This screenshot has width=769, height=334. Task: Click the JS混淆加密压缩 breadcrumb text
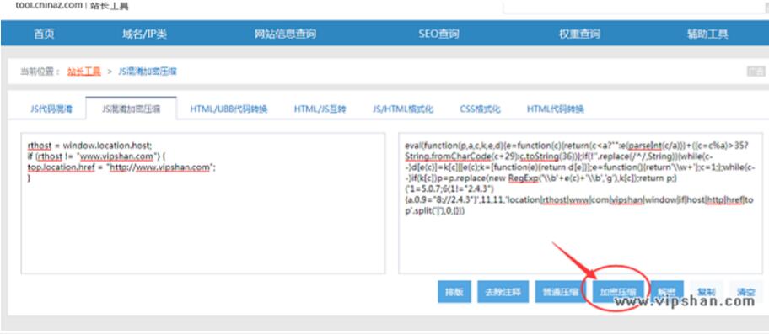148,72
